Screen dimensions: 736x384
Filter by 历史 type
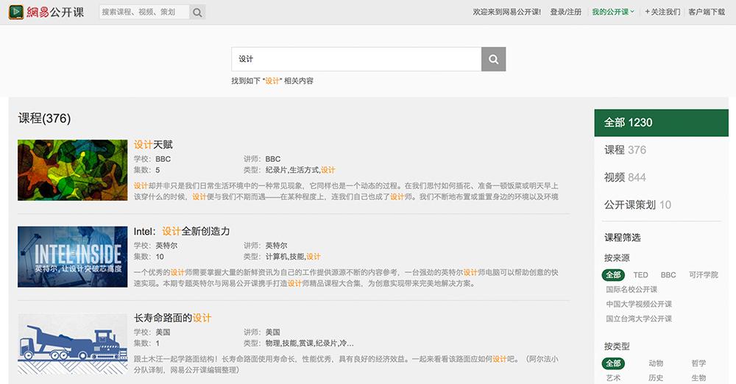(656, 378)
